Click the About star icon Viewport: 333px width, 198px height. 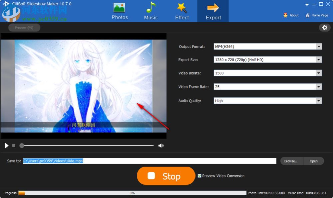click(285, 15)
